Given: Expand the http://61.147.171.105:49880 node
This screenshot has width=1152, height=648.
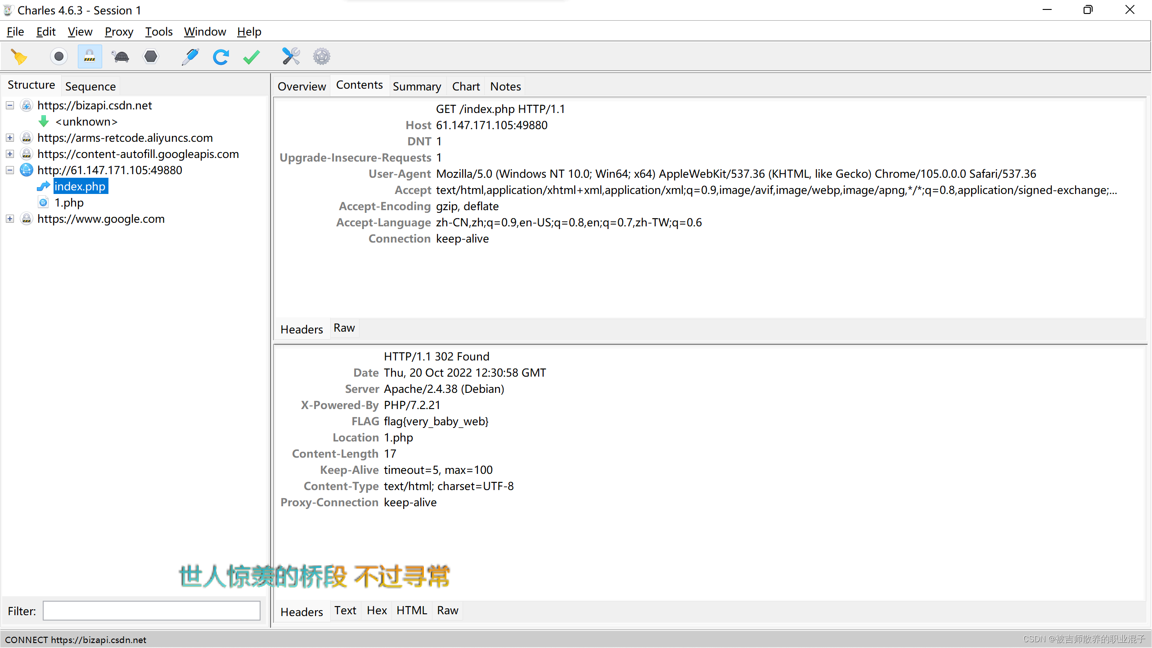Looking at the screenshot, I should tap(9, 169).
